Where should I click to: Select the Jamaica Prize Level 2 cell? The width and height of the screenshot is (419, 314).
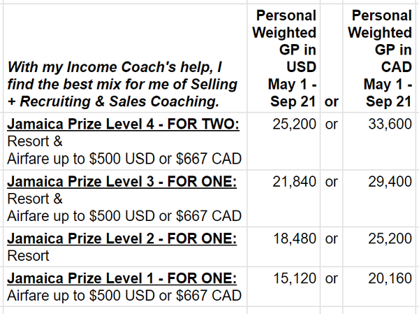[x=125, y=247]
